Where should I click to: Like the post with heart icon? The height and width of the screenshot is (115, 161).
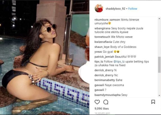97,102
